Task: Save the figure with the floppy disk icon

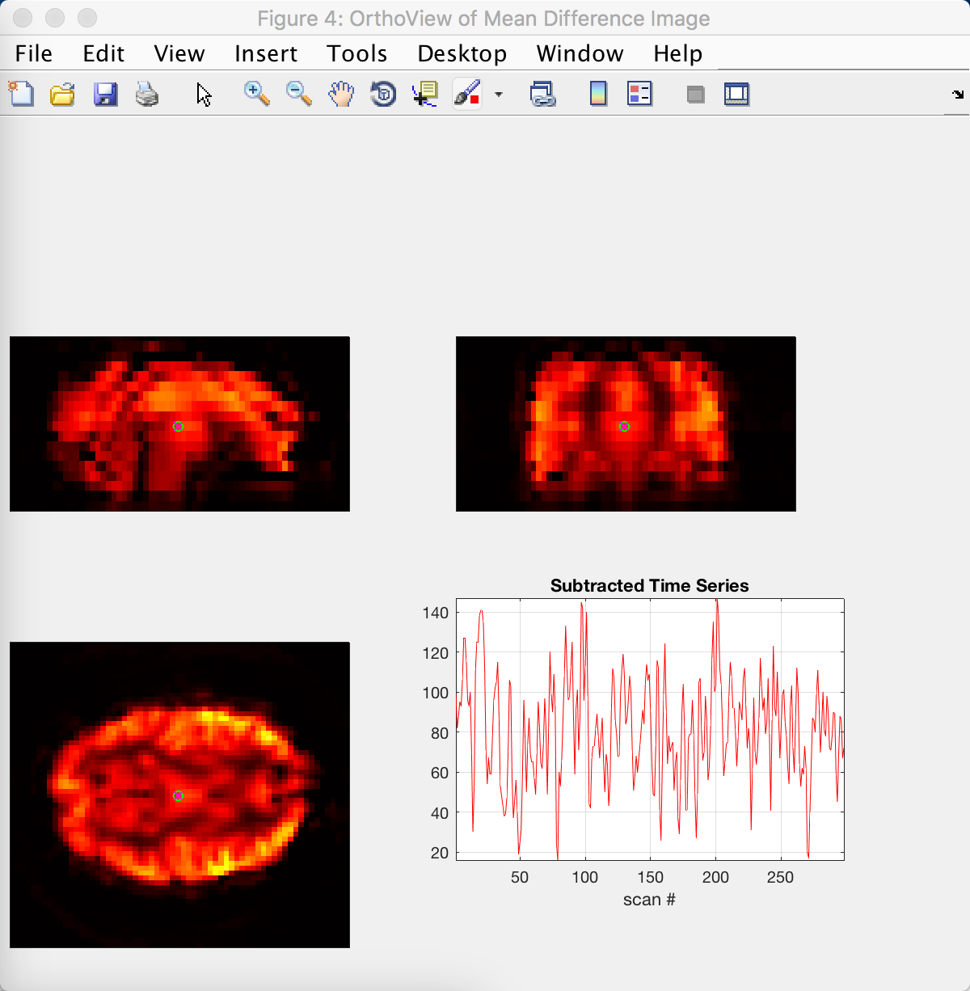Action: (105, 95)
